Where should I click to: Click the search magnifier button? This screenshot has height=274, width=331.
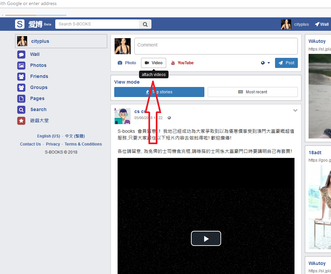tap(145, 24)
